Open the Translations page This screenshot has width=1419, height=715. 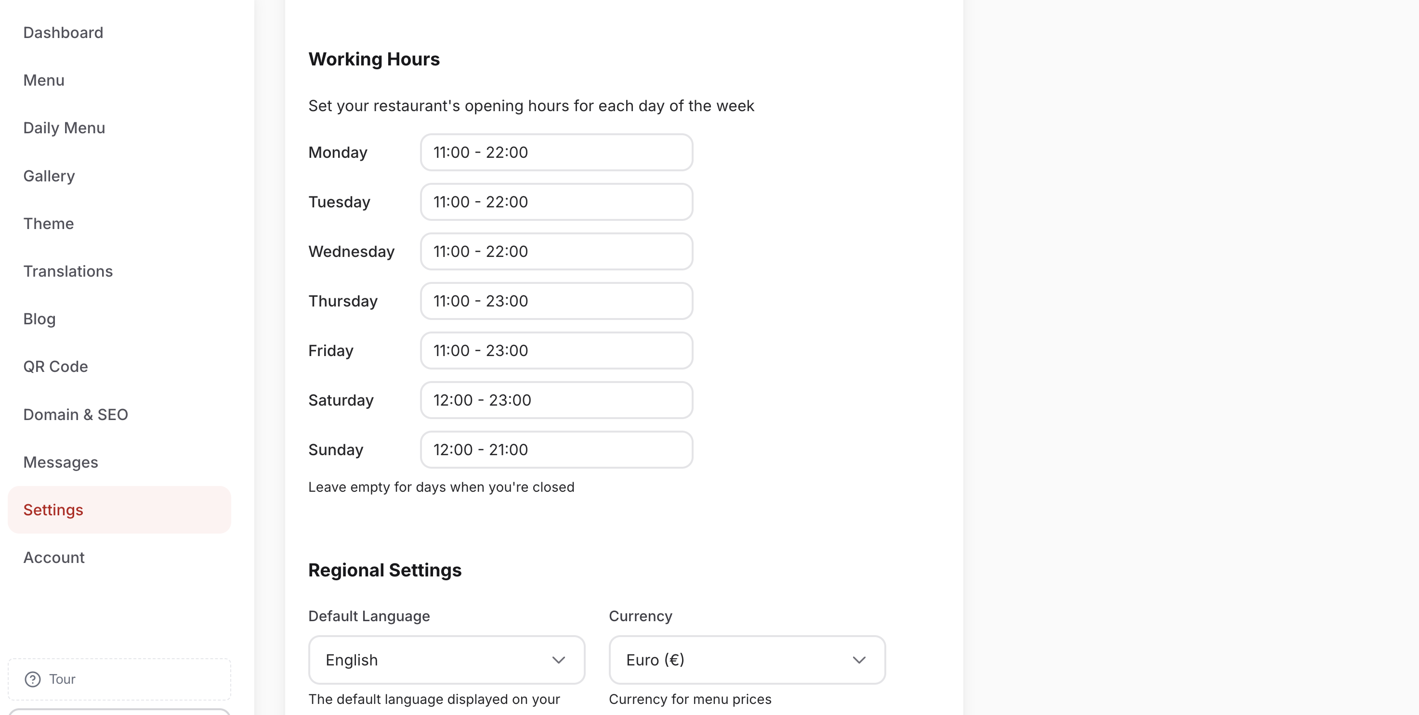pos(68,271)
